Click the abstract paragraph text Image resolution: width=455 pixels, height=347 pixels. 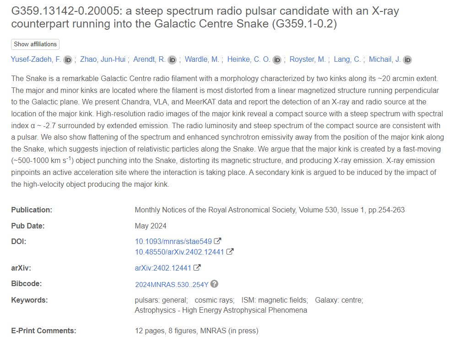(227, 131)
